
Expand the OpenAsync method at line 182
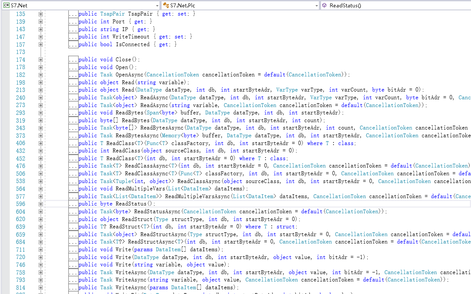pos(41,75)
